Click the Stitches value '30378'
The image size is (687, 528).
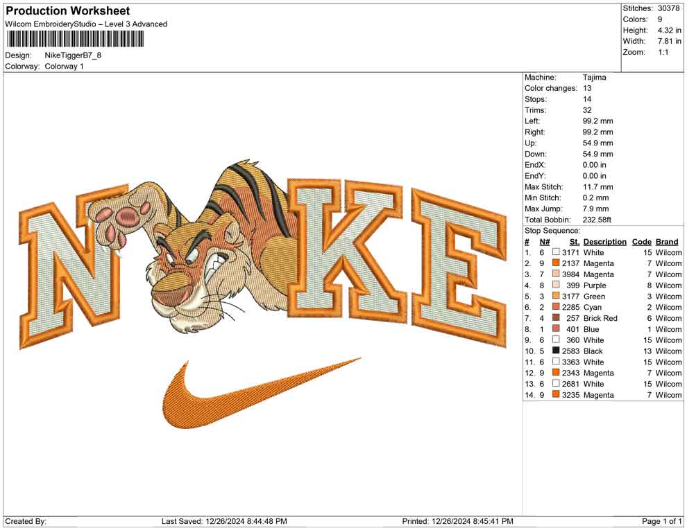(x=668, y=8)
